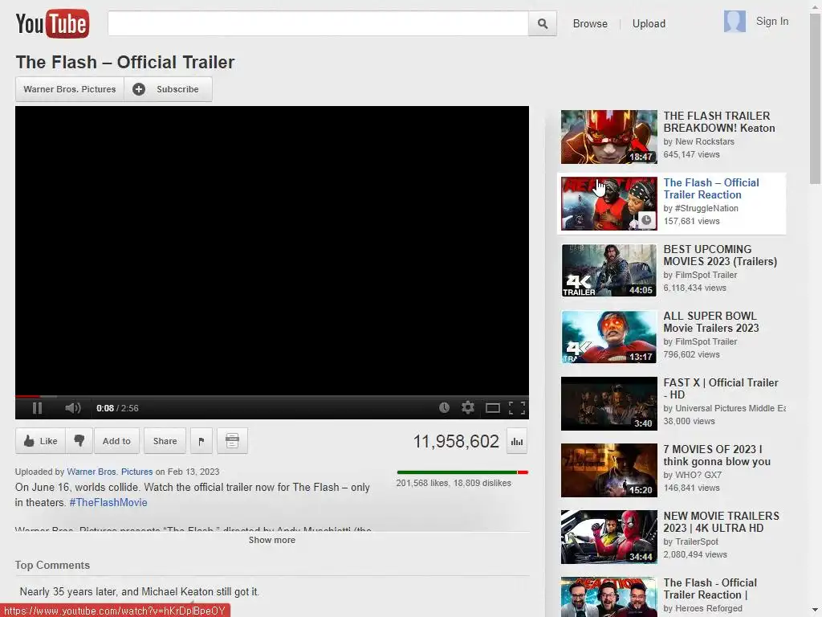This screenshot has height=617, width=822.
Task: Click the 0:08 / 2:56 time display
Action: pyautogui.click(x=117, y=408)
